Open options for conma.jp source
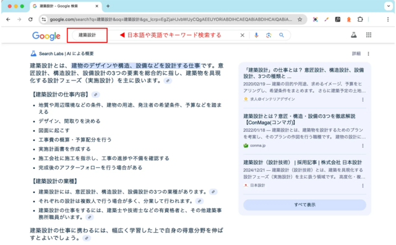 [x=363, y=146]
